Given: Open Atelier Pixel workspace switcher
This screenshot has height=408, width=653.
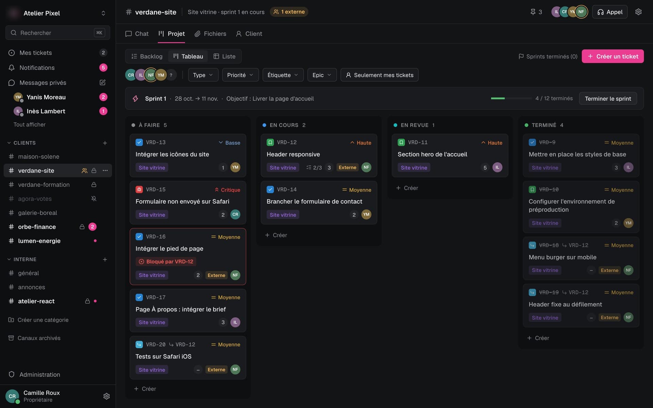Looking at the screenshot, I should click(x=57, y=13).
